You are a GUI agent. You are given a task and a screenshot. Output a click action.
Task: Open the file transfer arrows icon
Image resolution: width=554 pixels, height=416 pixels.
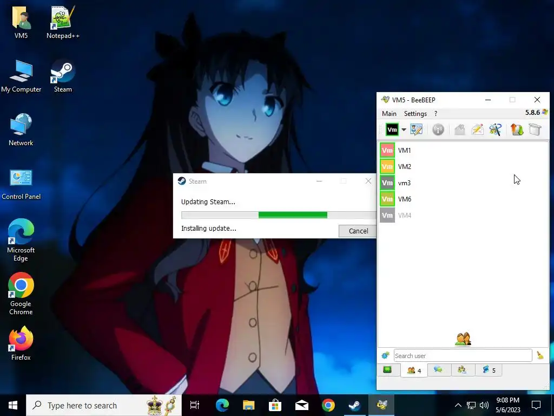517,129
